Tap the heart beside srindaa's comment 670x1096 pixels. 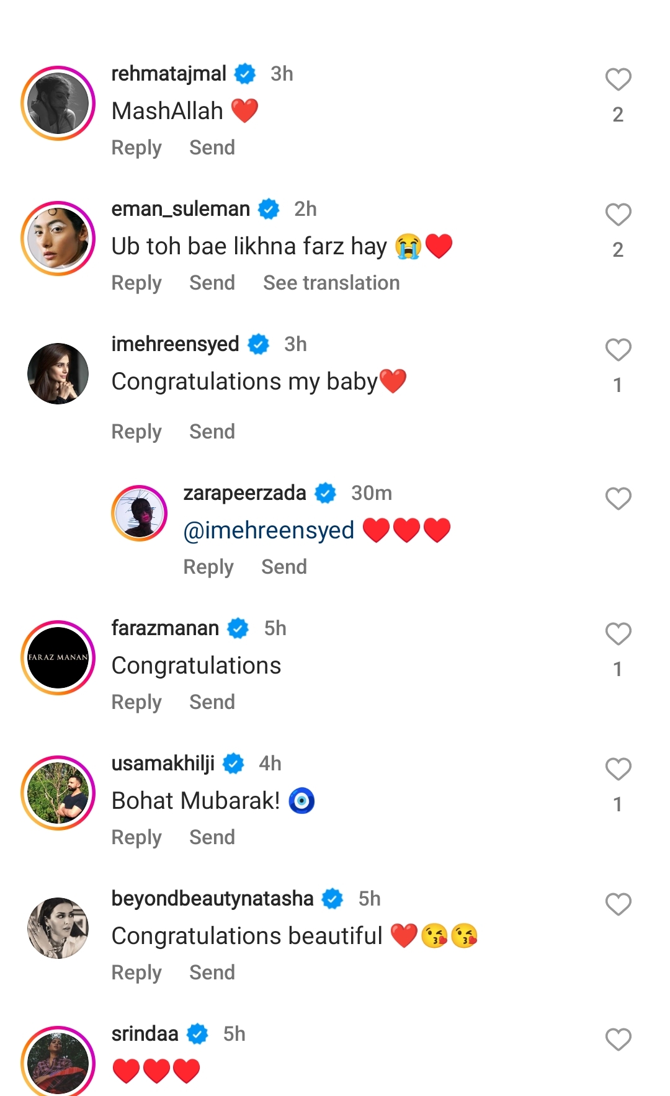coord(618,1040)
